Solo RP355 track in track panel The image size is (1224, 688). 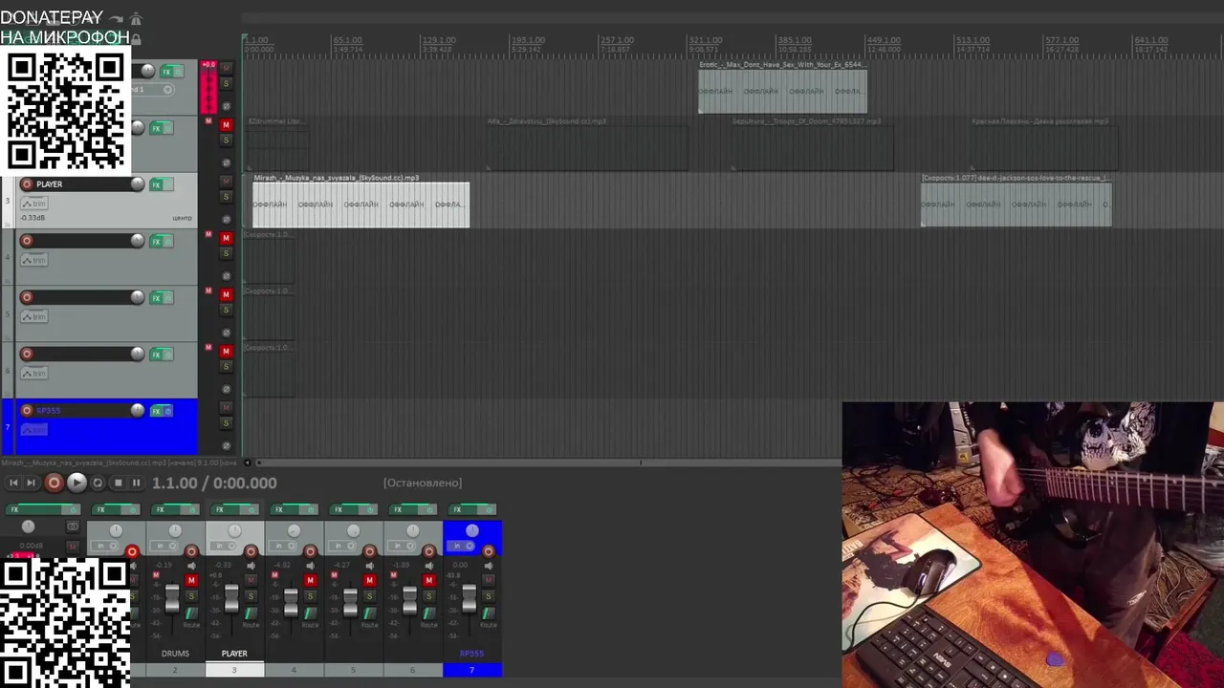(226, 423)
